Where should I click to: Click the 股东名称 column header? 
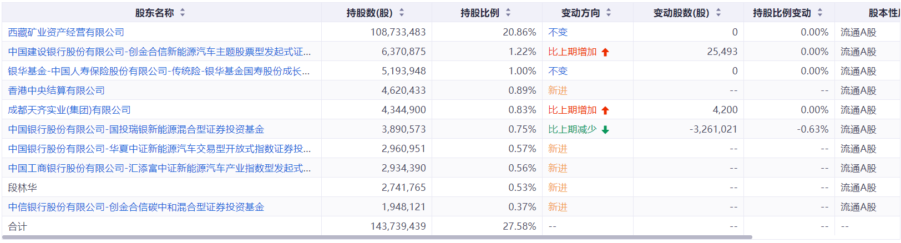(154, 13)
